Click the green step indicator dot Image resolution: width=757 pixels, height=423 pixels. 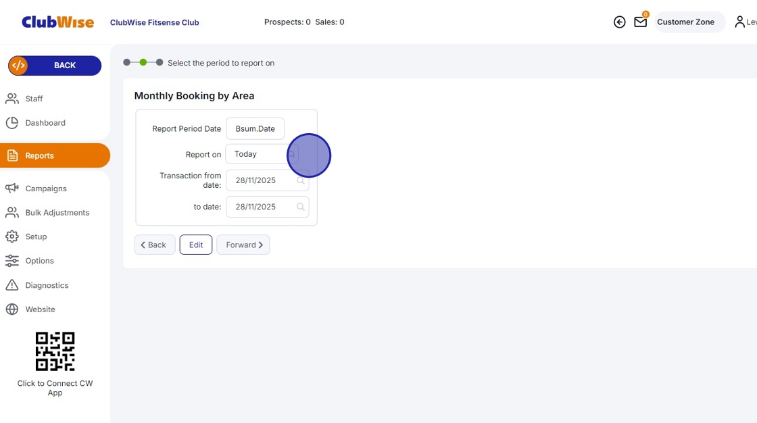pos(143,62)
